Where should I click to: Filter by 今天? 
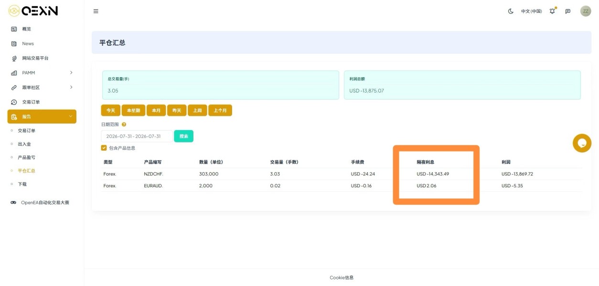pos(110,110)
